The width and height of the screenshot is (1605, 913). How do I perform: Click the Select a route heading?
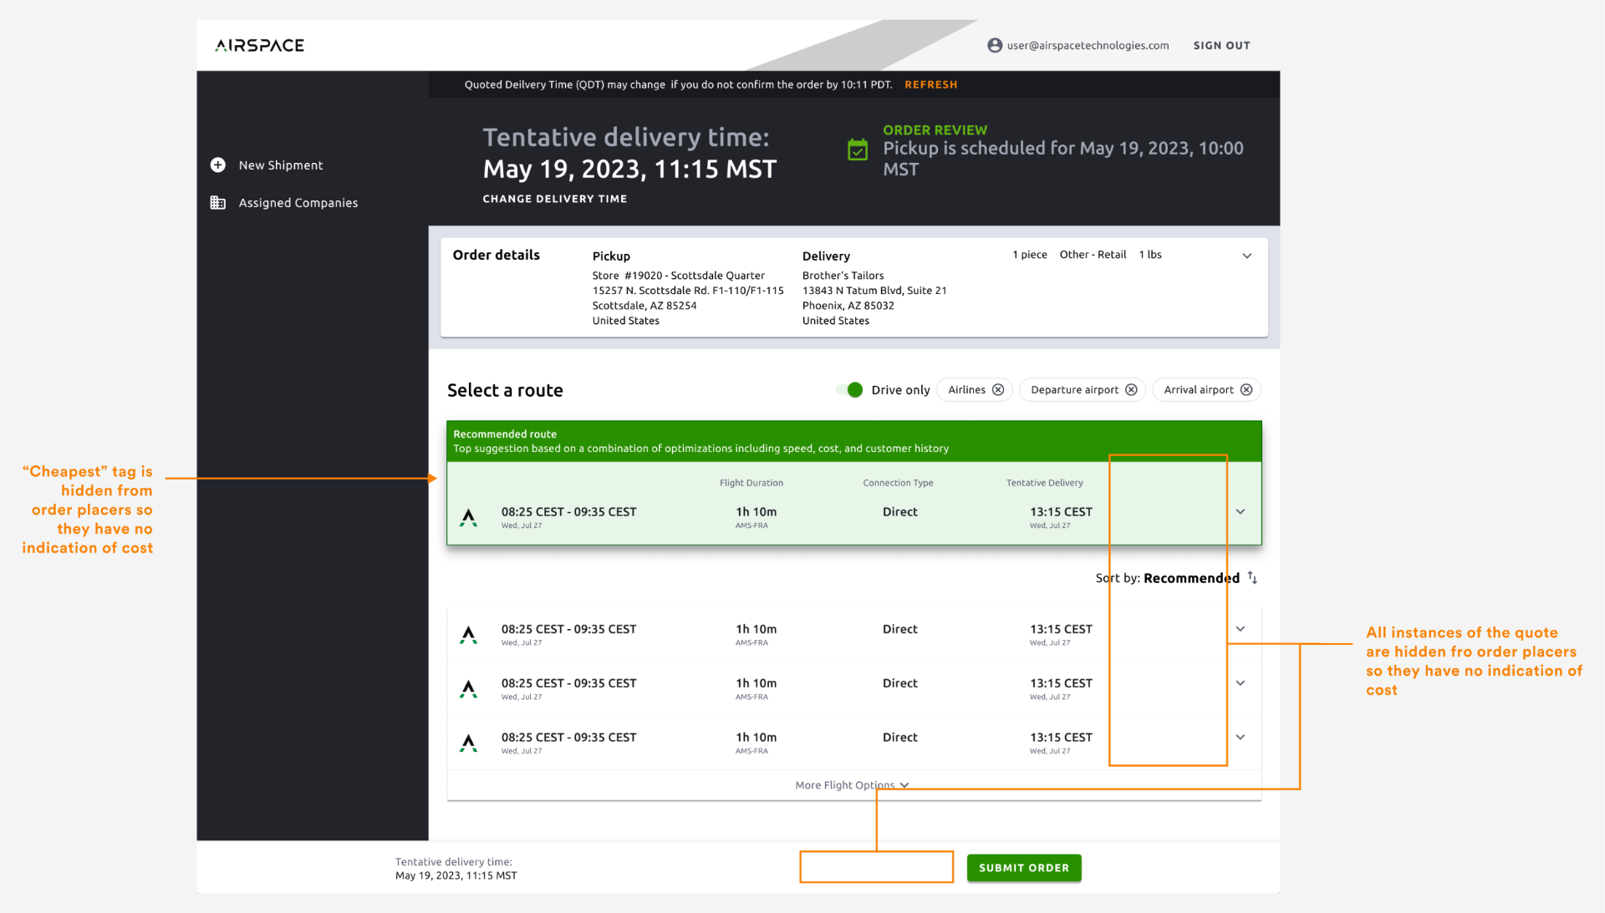(x=505, y=390)
